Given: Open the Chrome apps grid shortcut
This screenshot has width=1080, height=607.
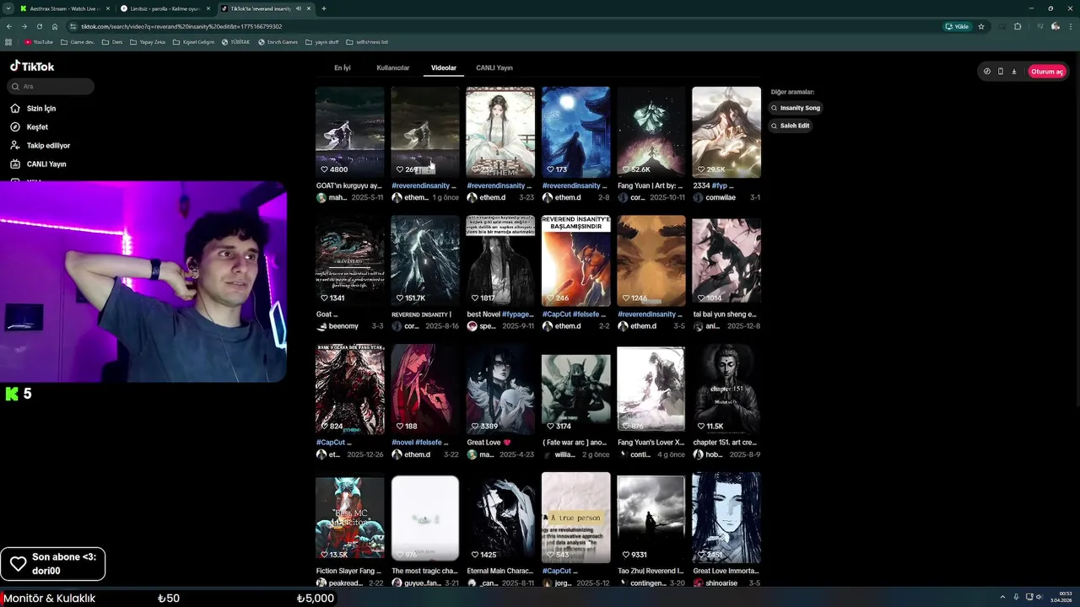Looking at the screenshot, I should [x=8, y=41].
